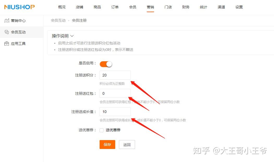This screenshot has height=162, width=274.
Task: Select the 会员互动 chat bubble icon
Action: coord(7,32)
